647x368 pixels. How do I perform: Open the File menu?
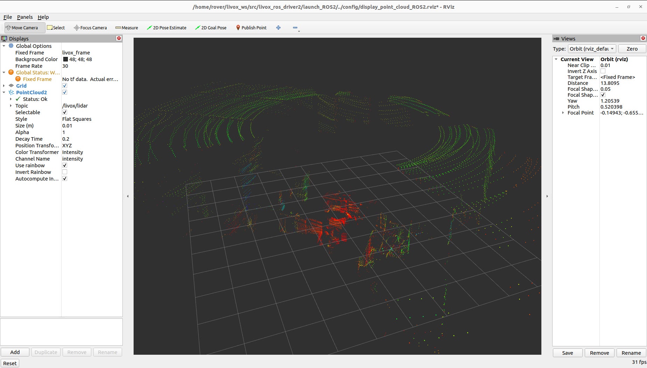8,17
